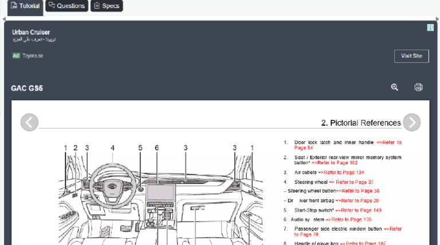This screenshot has height=245, width=440.
Task: Click 'Refer to Page 149' reference
Action: (359, 210)
